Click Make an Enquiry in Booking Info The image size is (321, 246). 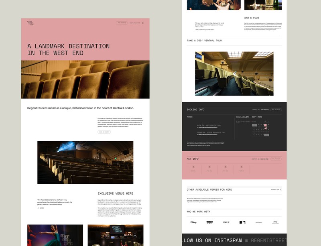[x=276, y=110]
